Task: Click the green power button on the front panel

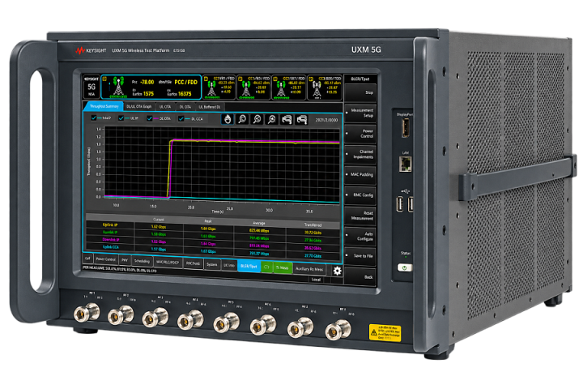Action: pos(405,267)
